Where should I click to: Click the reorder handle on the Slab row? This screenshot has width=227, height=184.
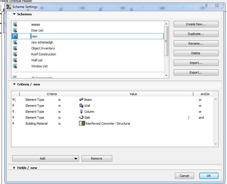pyautogui.click(x=13, y=117)
